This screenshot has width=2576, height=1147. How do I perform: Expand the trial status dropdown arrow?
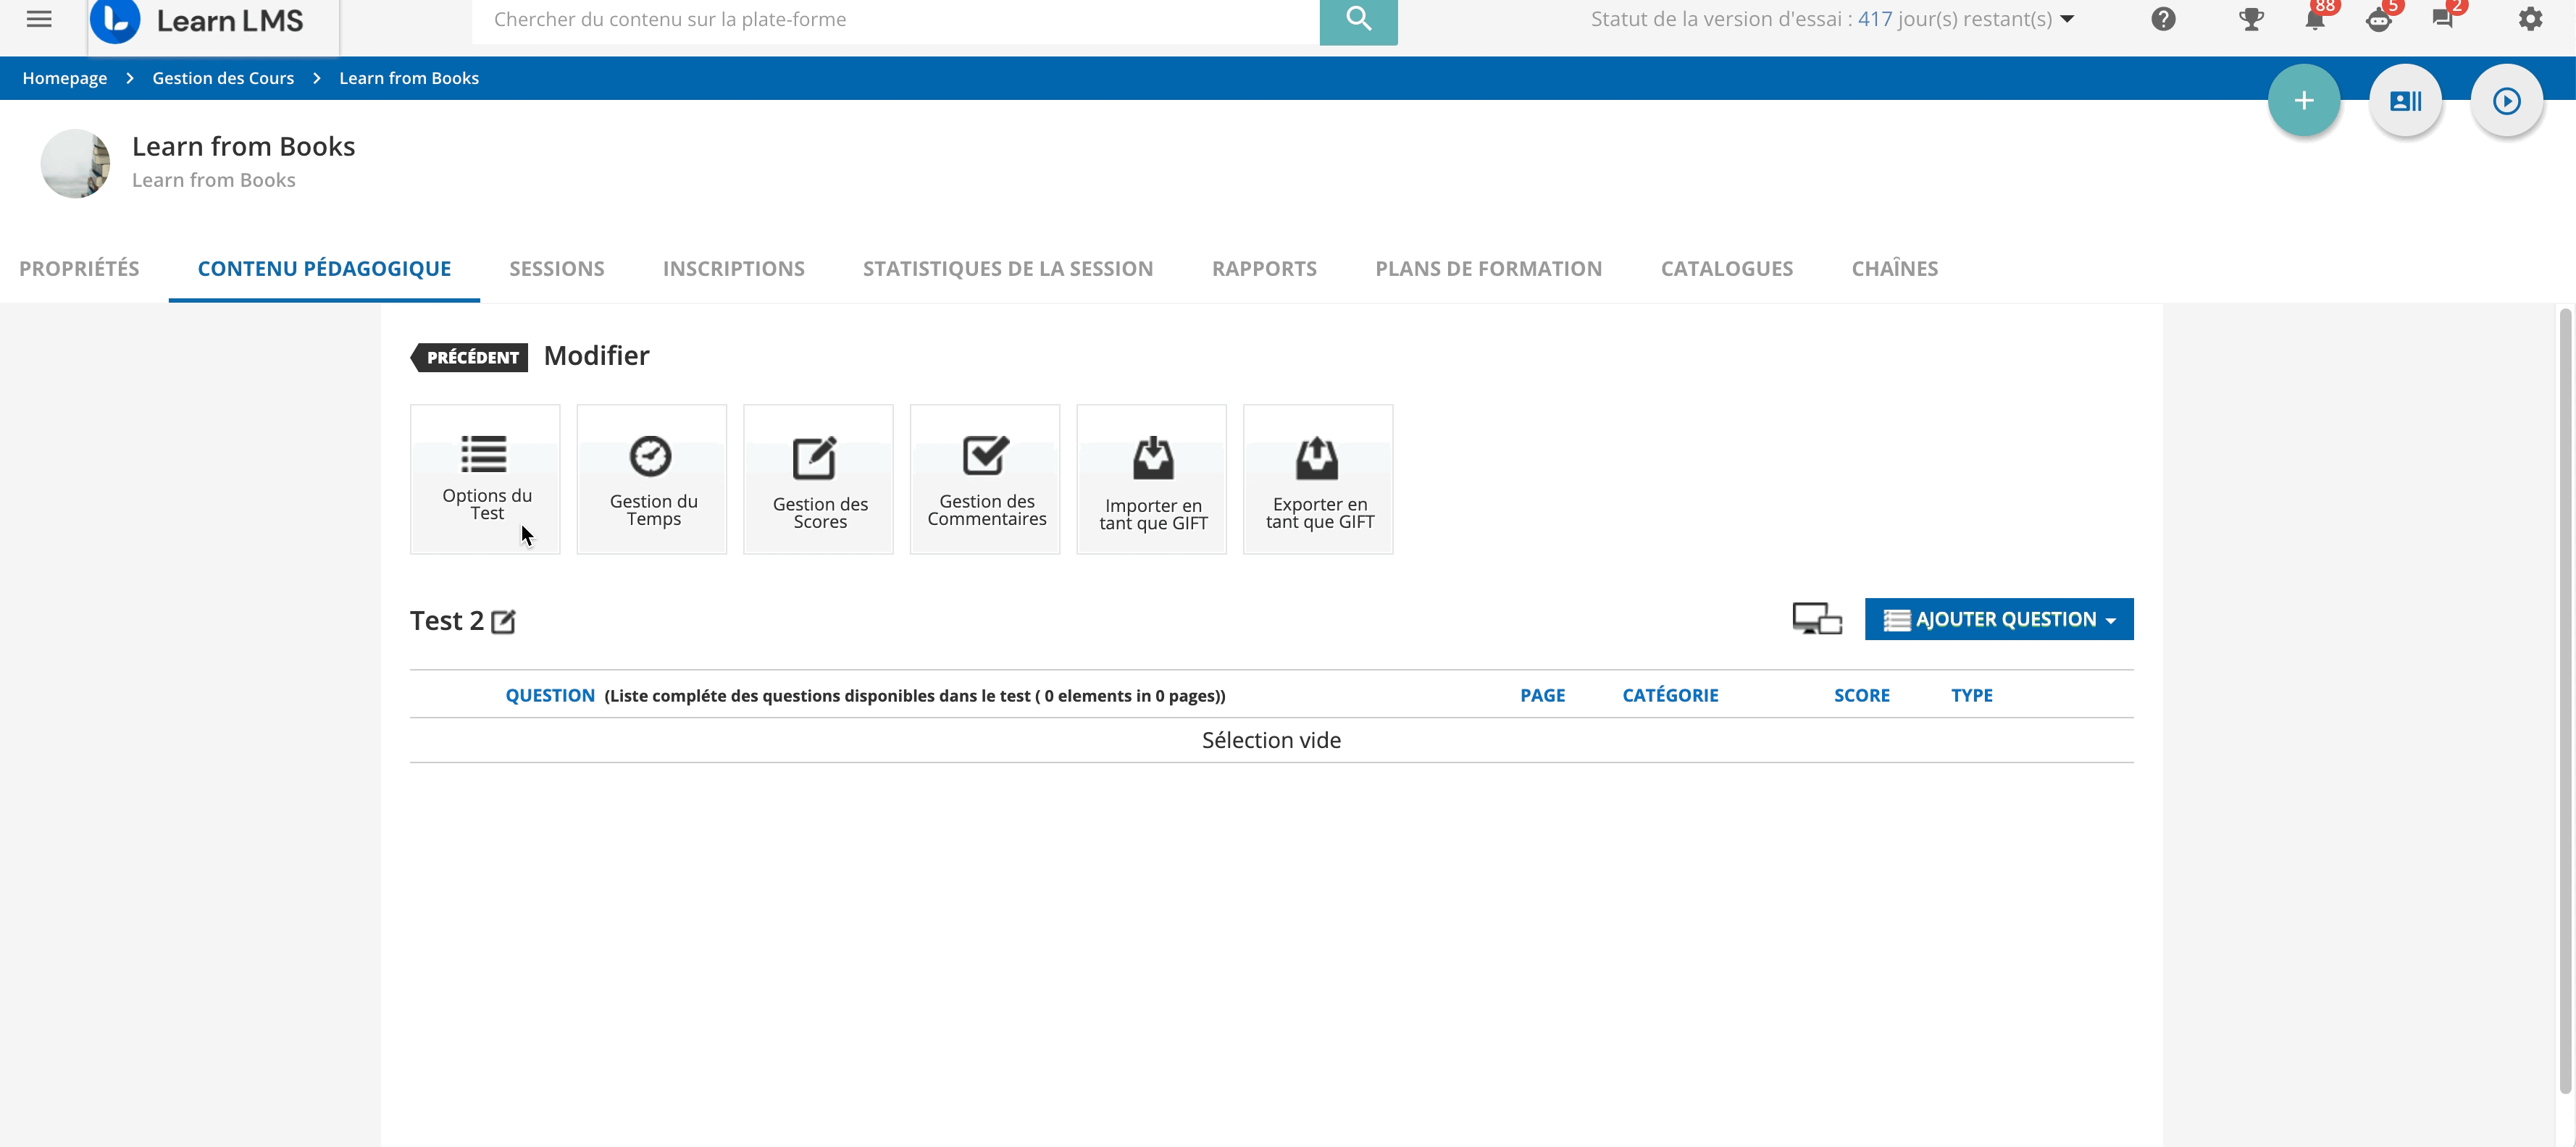tap(2067, 19)
